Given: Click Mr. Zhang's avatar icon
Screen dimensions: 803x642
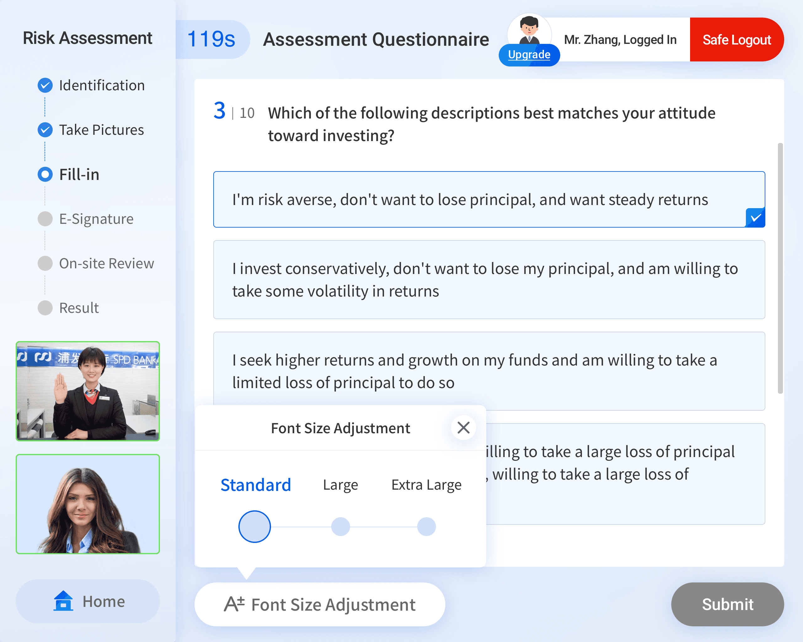Looking at the screenshot, I should tap(529, 30).
